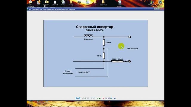This screenshot has height=107, width=191.
Task: Go to the next image in viewer
Action: (x=79, y=98)
